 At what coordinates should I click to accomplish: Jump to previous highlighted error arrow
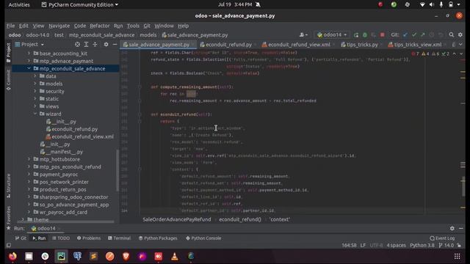[455, 54]
